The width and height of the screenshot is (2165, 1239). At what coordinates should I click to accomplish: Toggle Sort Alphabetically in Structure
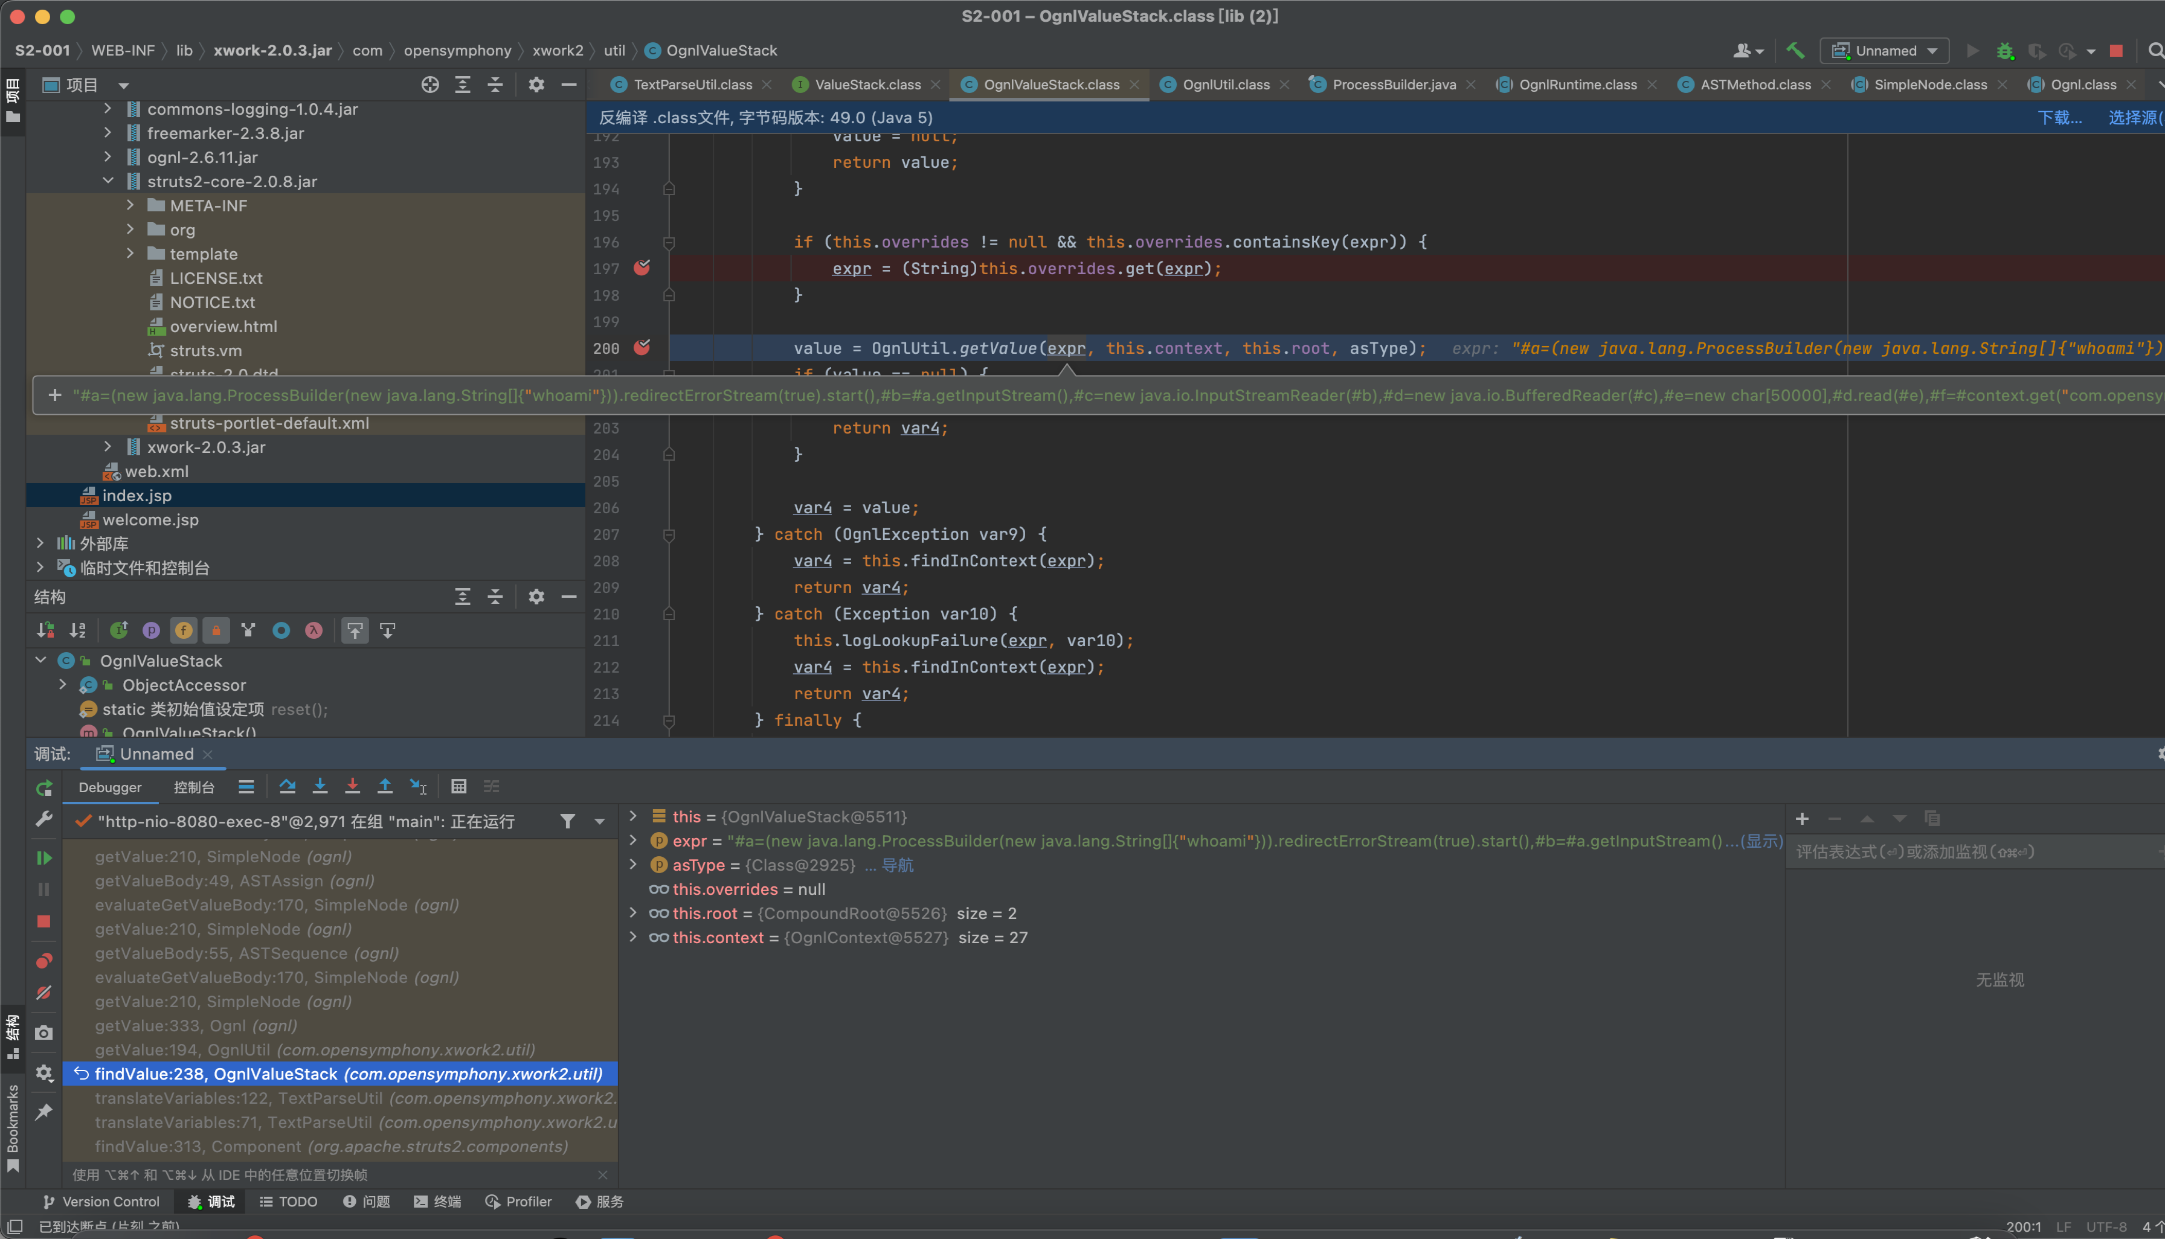[77, 630]
